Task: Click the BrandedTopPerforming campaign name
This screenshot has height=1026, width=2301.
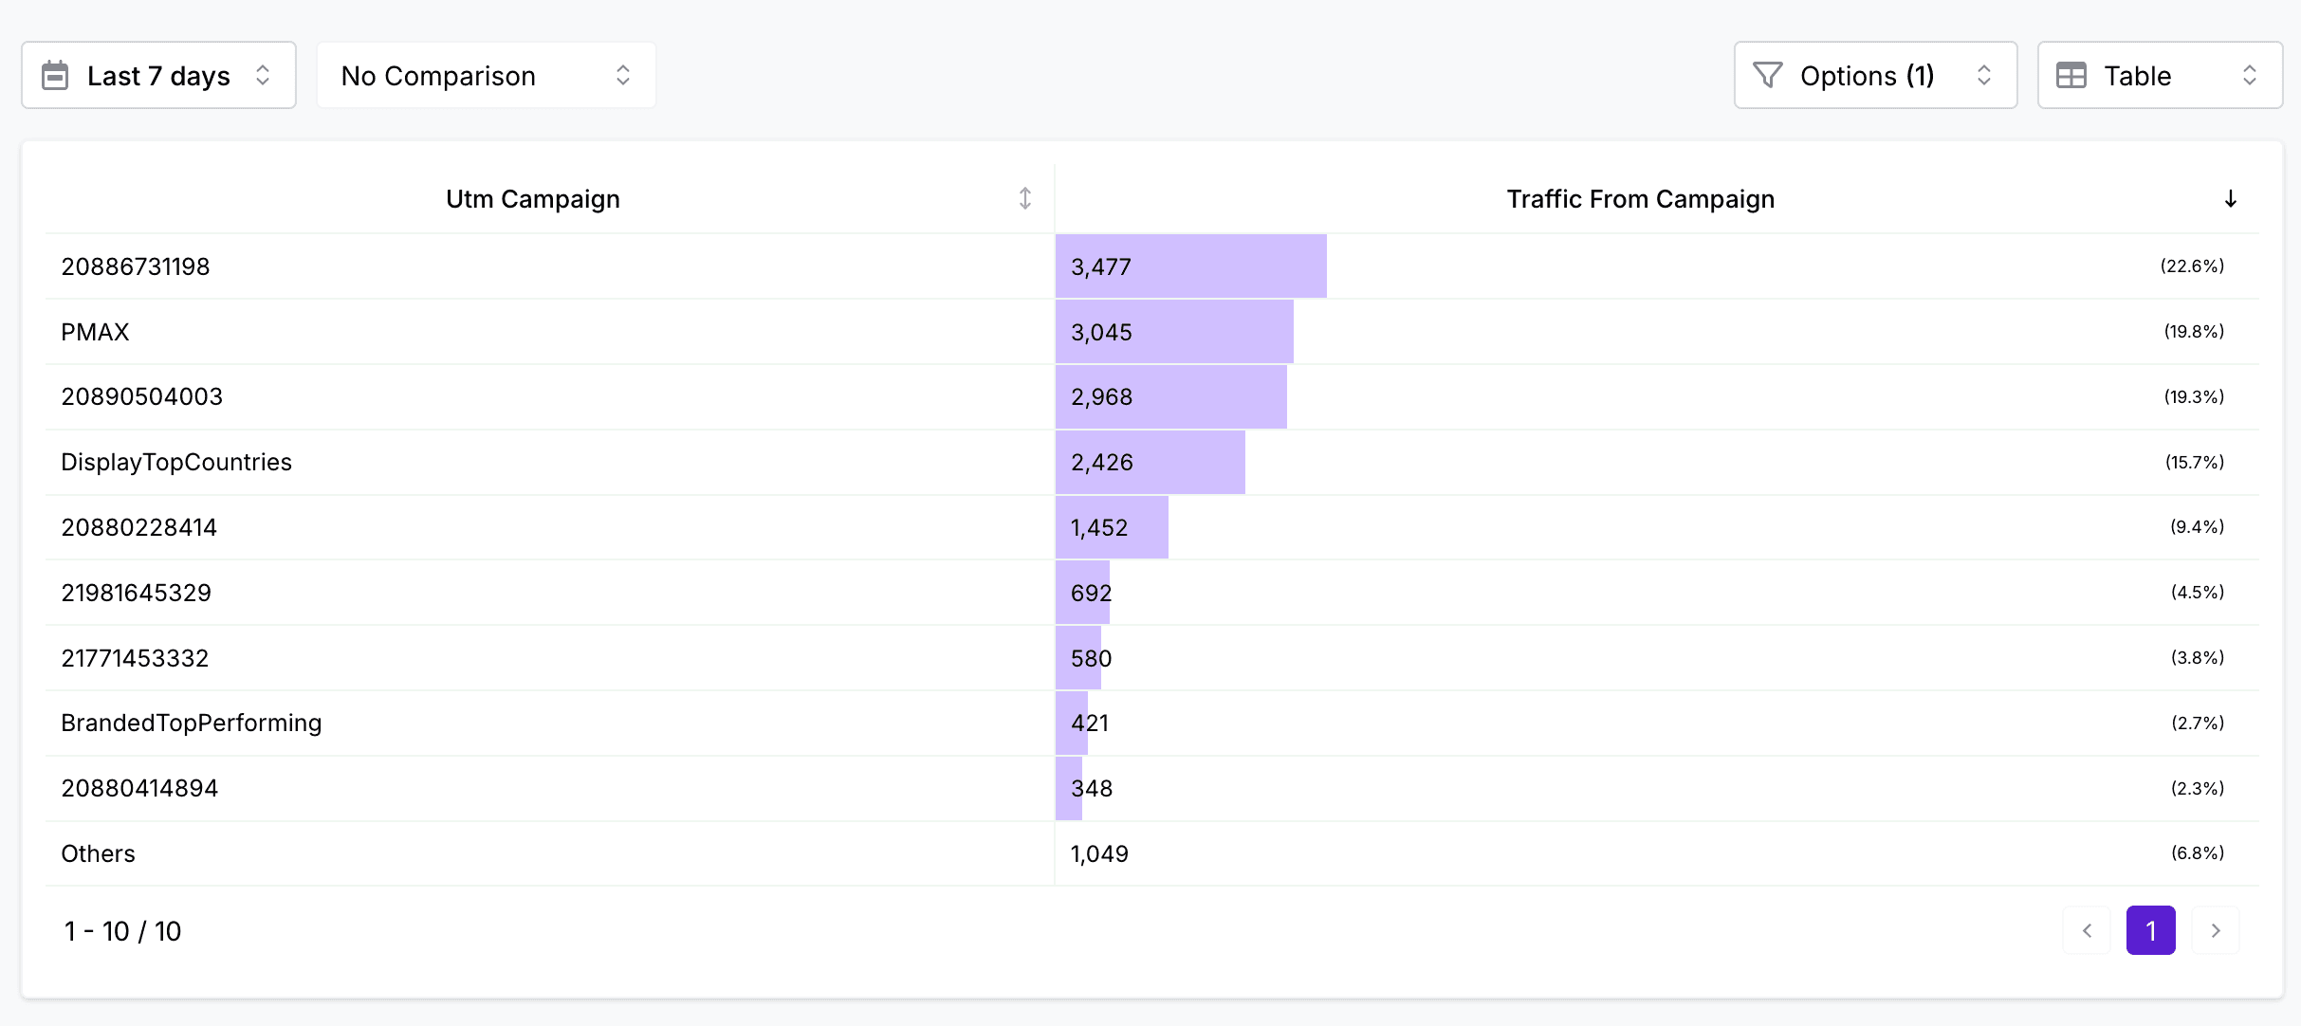Action: point(192,723)
